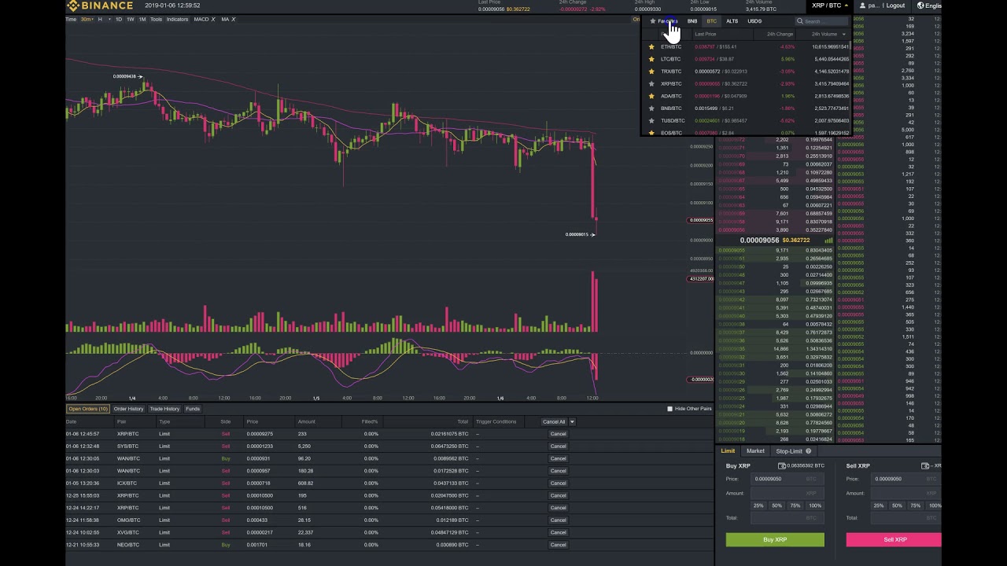The height and width of the screenshot is (566, 1007).
Task: Toggle the BNB/BTC favorite star
Action: click(x=651, y=108)
